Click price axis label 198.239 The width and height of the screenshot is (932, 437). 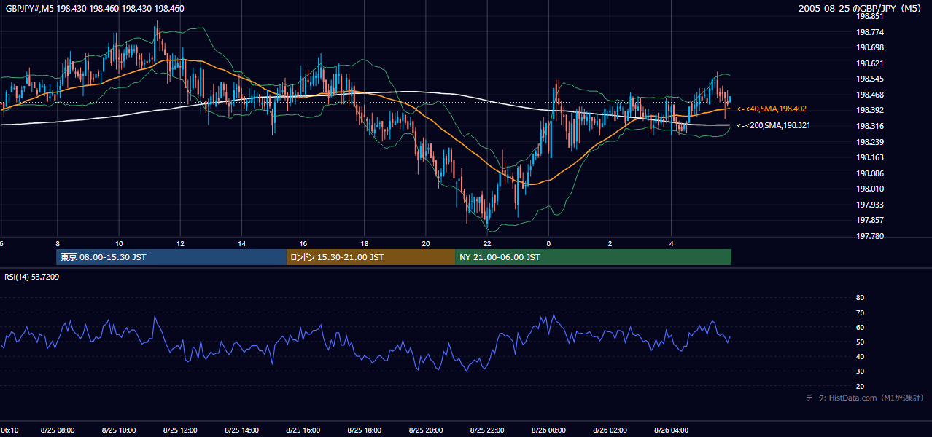pos(870,142)
